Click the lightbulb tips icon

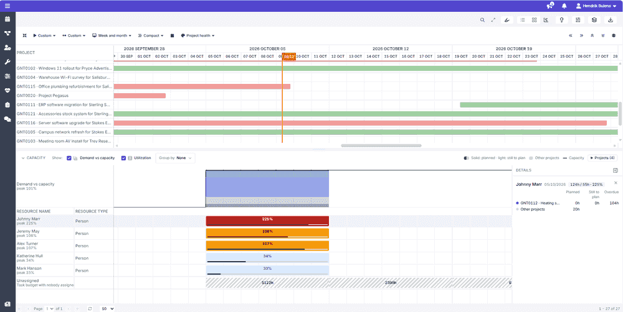pyautogui.click(x=562, y=20)
